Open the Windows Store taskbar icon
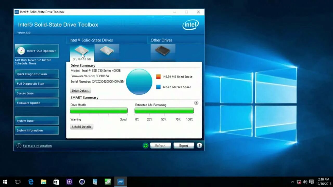Screen dimensions: 333x187 (x=56, y=182)
